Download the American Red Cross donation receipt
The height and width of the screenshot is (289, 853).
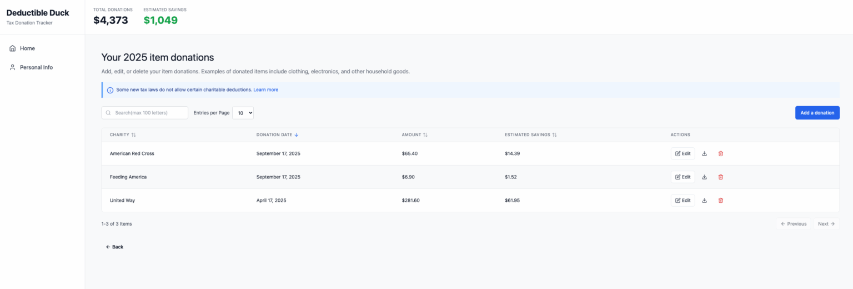click(704, 153)
